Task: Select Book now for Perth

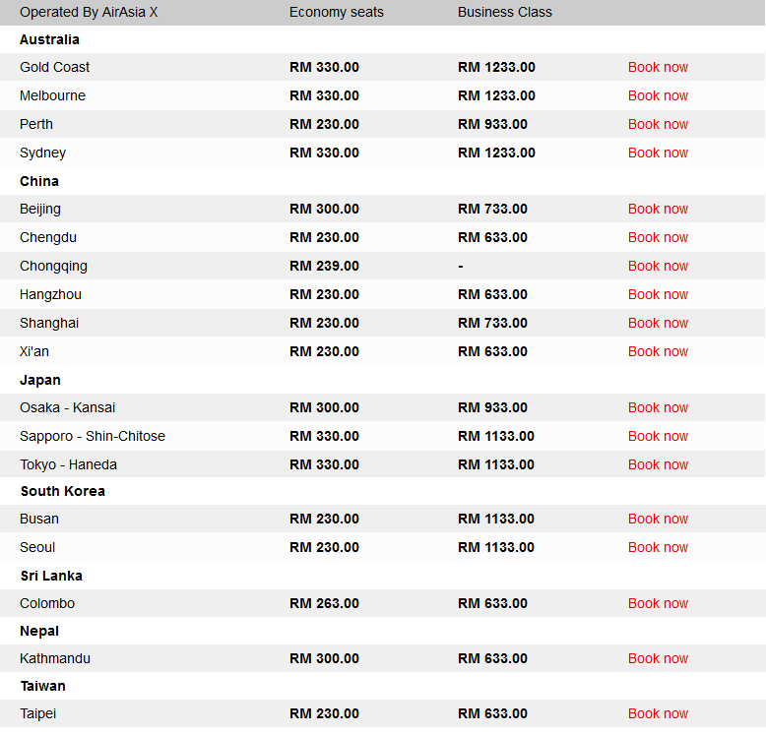Action: (x=658, y=124)
